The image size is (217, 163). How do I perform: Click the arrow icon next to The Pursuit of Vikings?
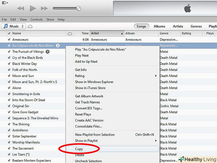pos(47,52)
